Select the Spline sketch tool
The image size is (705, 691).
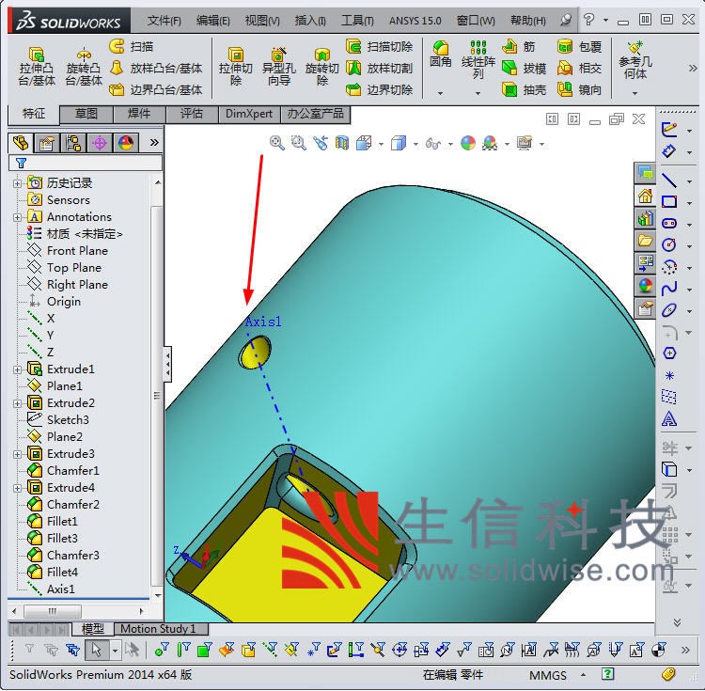669,289
